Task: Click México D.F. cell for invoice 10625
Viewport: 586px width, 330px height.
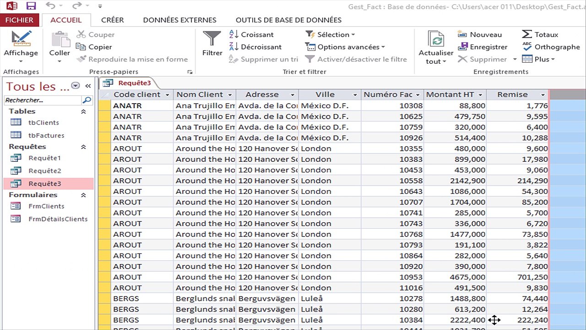Action: [x=330, y=116]
